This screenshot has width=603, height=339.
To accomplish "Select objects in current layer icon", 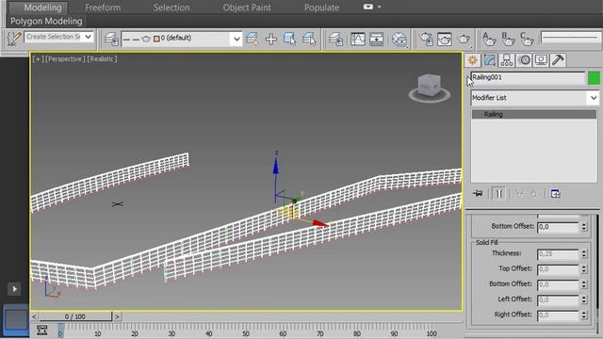I will [x=289, y=39].
